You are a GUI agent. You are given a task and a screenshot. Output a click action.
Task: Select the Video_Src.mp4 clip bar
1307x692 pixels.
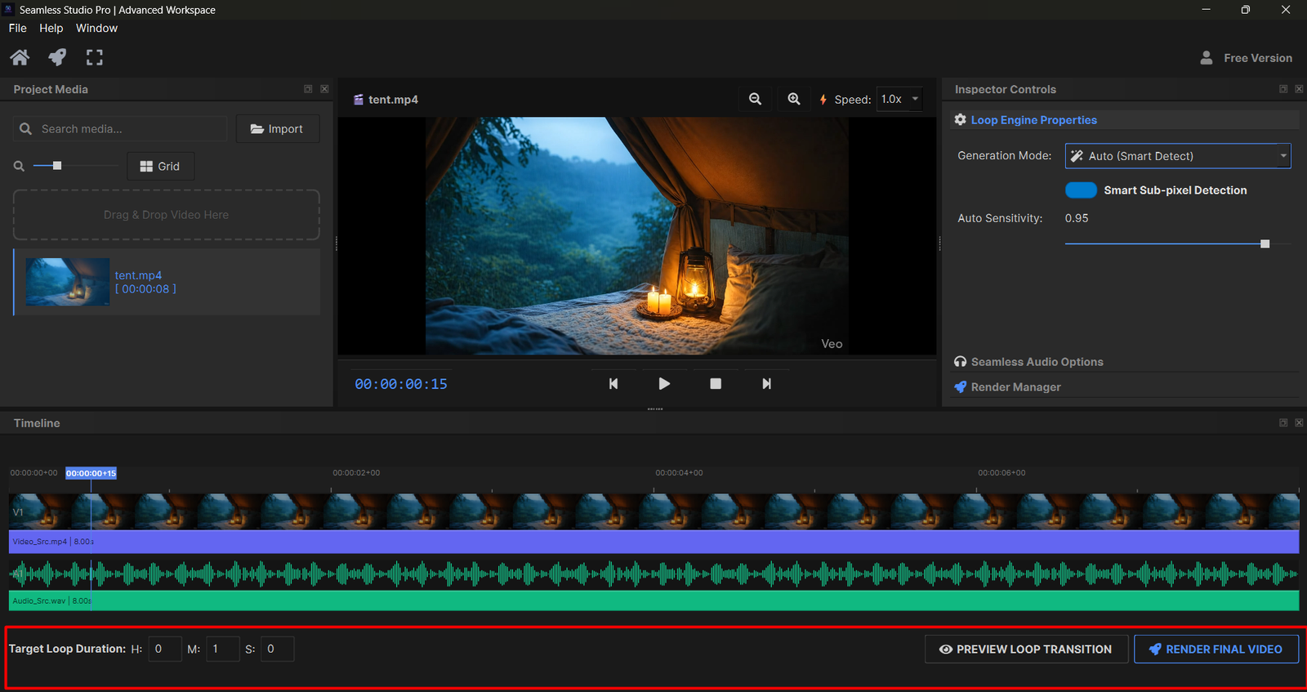click(x=653, y=542)
